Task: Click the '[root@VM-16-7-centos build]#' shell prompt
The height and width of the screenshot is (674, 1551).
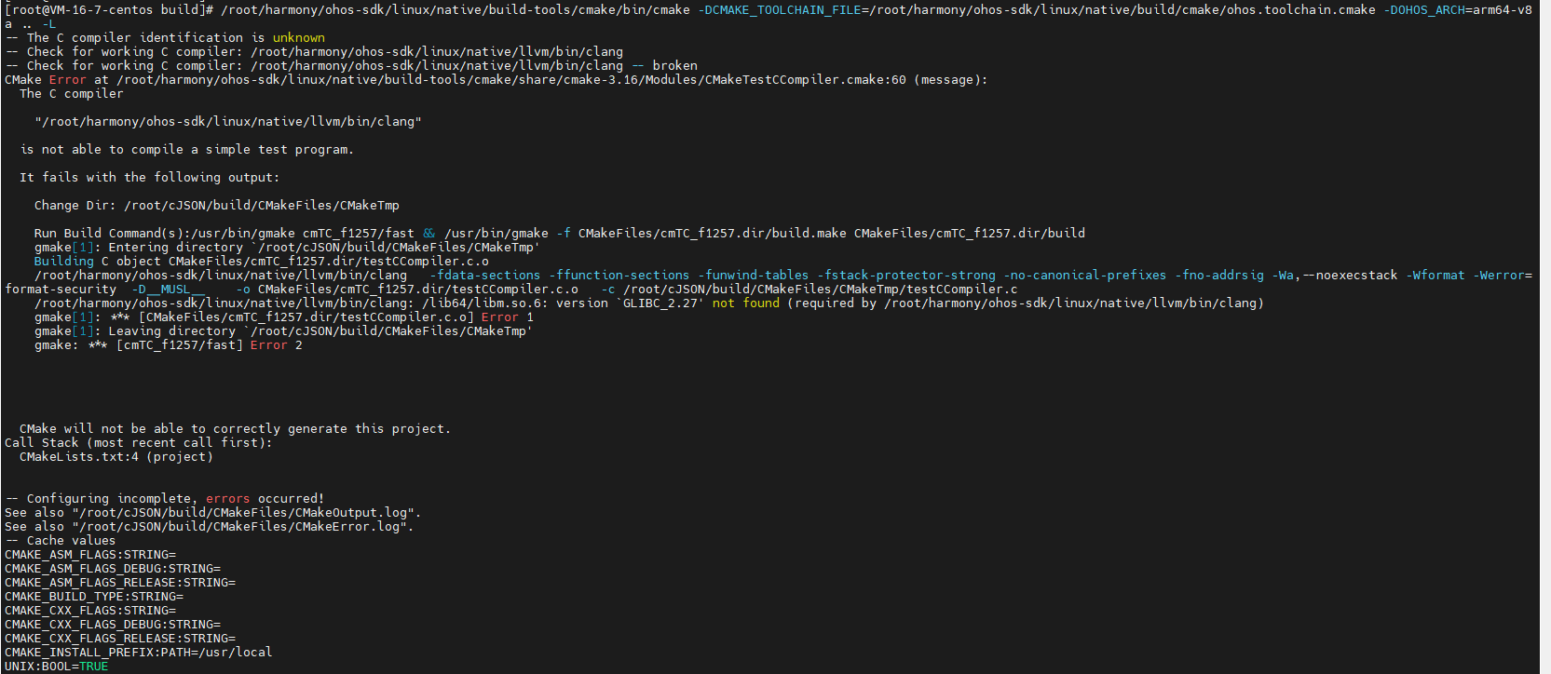Action: point(109,10)
